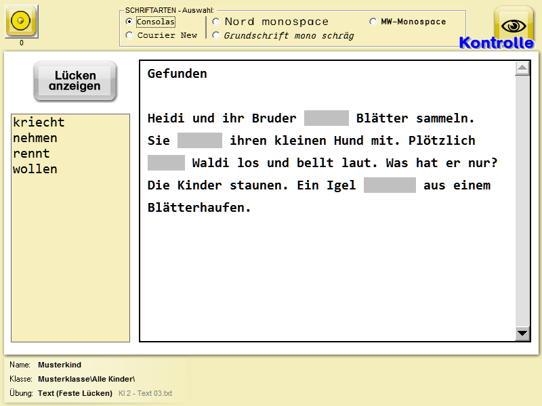
Task: Select the MW-Monospace font option
Action: pyautogui.click(x=373, y=22)
